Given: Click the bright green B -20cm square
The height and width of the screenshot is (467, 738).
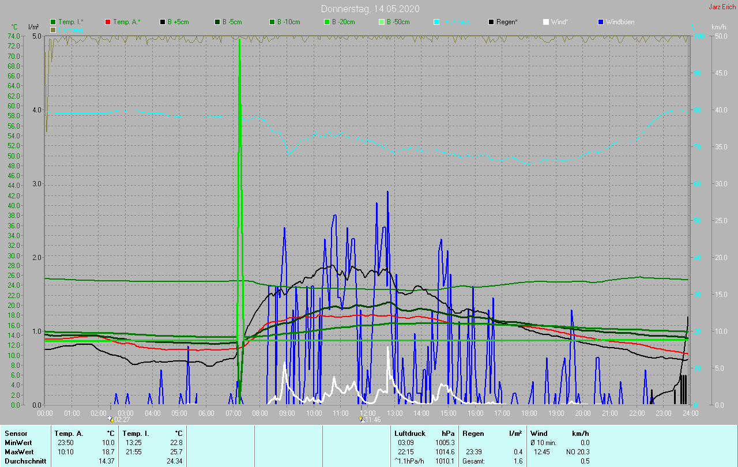Looking at the screenshot, I should 327,22.
